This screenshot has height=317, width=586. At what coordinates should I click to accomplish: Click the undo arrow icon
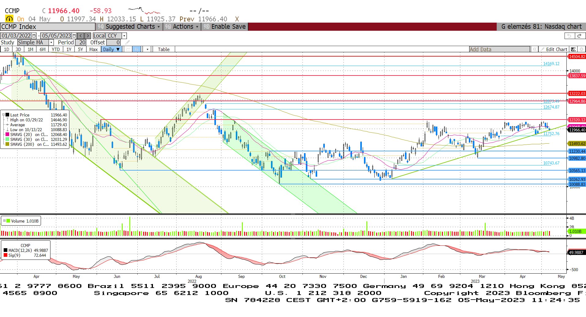569,36
